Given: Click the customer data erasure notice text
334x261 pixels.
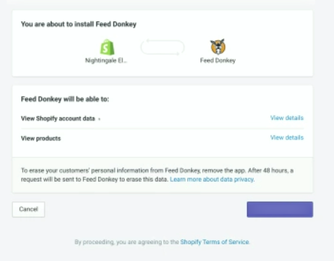Looking at the screenshot, I should pyautogui.click(x=157, y=175).
